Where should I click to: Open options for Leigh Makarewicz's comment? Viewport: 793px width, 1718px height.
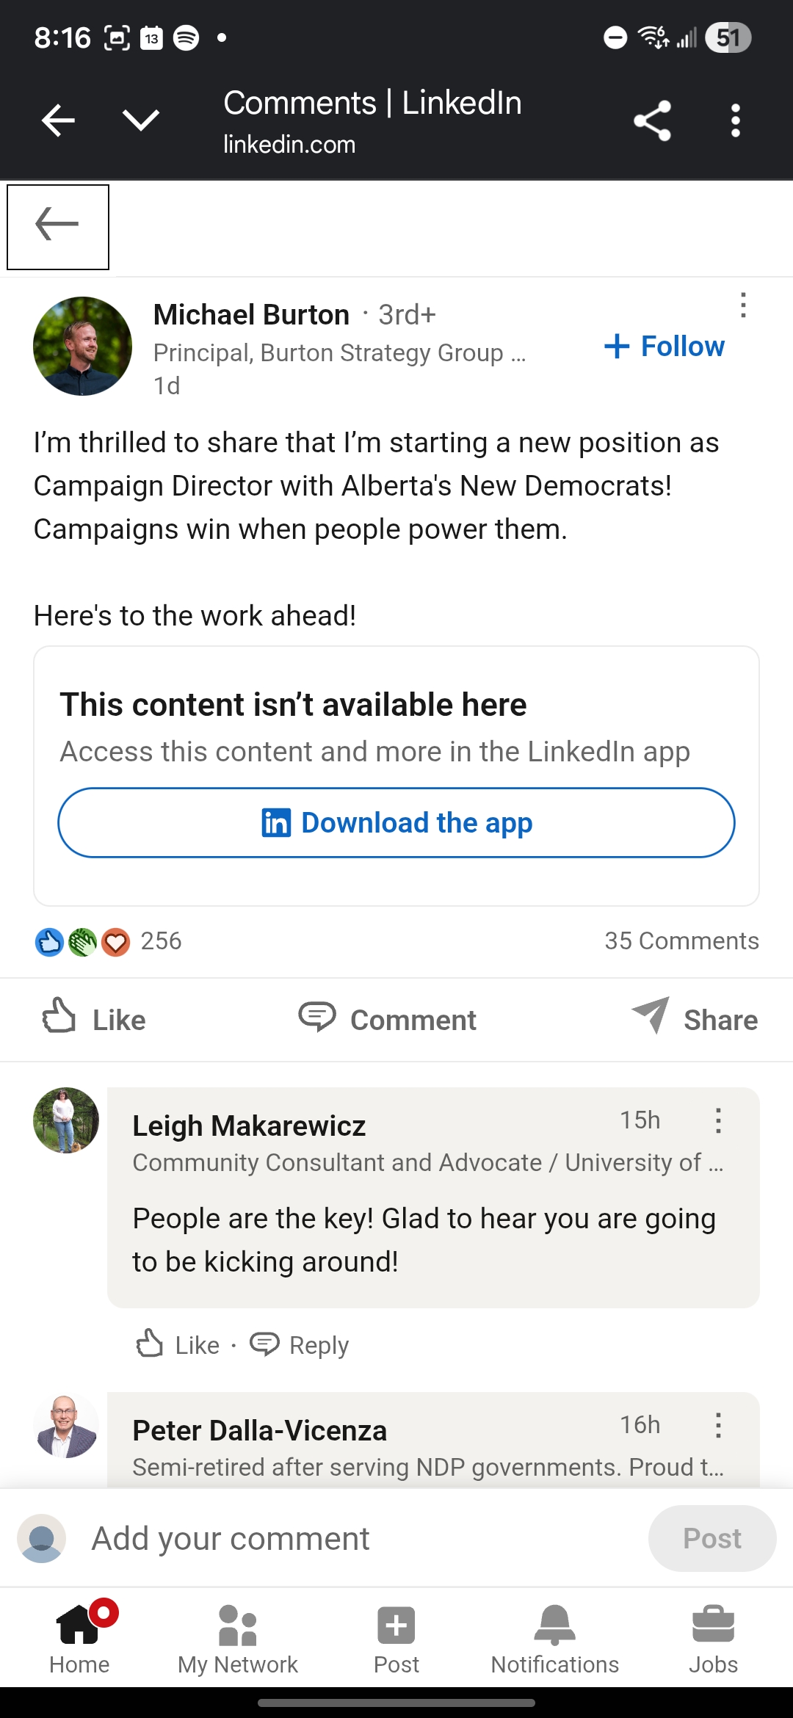pos(718,1120)
